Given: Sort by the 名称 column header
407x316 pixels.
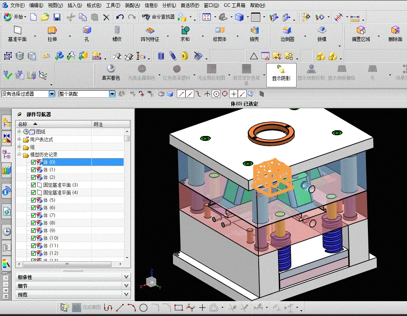Looking at the screenshot, I should tap(53, 124).
